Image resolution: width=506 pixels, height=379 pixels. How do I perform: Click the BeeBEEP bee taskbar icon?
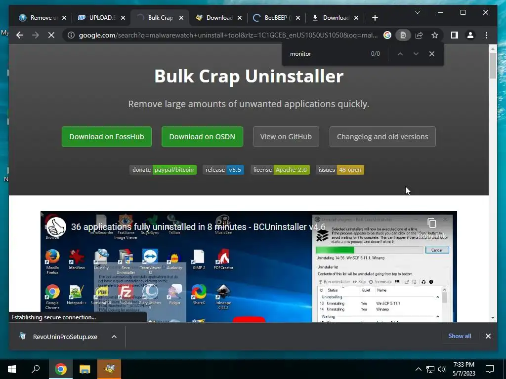[x=109, y=369]
